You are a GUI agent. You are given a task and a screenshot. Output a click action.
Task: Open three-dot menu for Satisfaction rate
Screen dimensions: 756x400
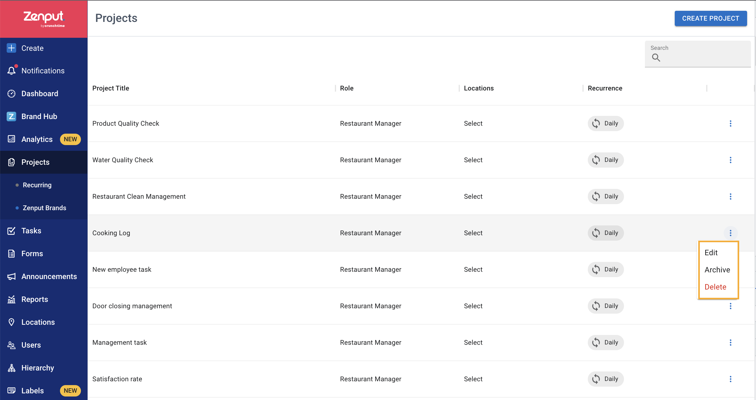coord(730,379)
